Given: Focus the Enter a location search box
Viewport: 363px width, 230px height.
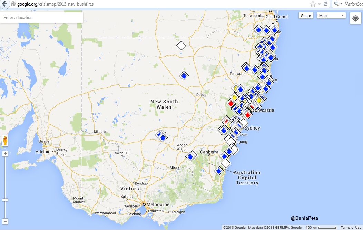Looking at the screenshot, I should point(41,18).
